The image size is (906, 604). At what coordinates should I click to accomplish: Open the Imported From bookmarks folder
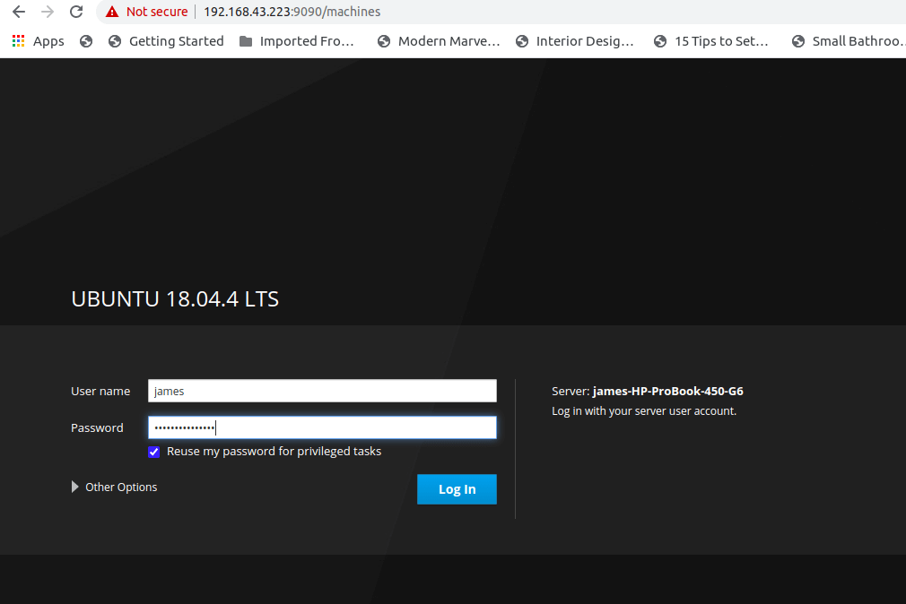click(296, 41)
